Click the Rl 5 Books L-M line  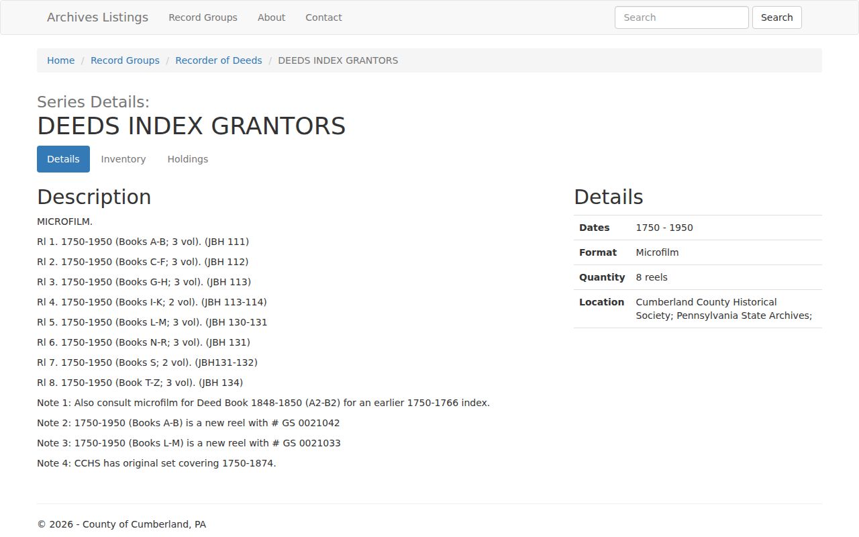click(152, 322)
